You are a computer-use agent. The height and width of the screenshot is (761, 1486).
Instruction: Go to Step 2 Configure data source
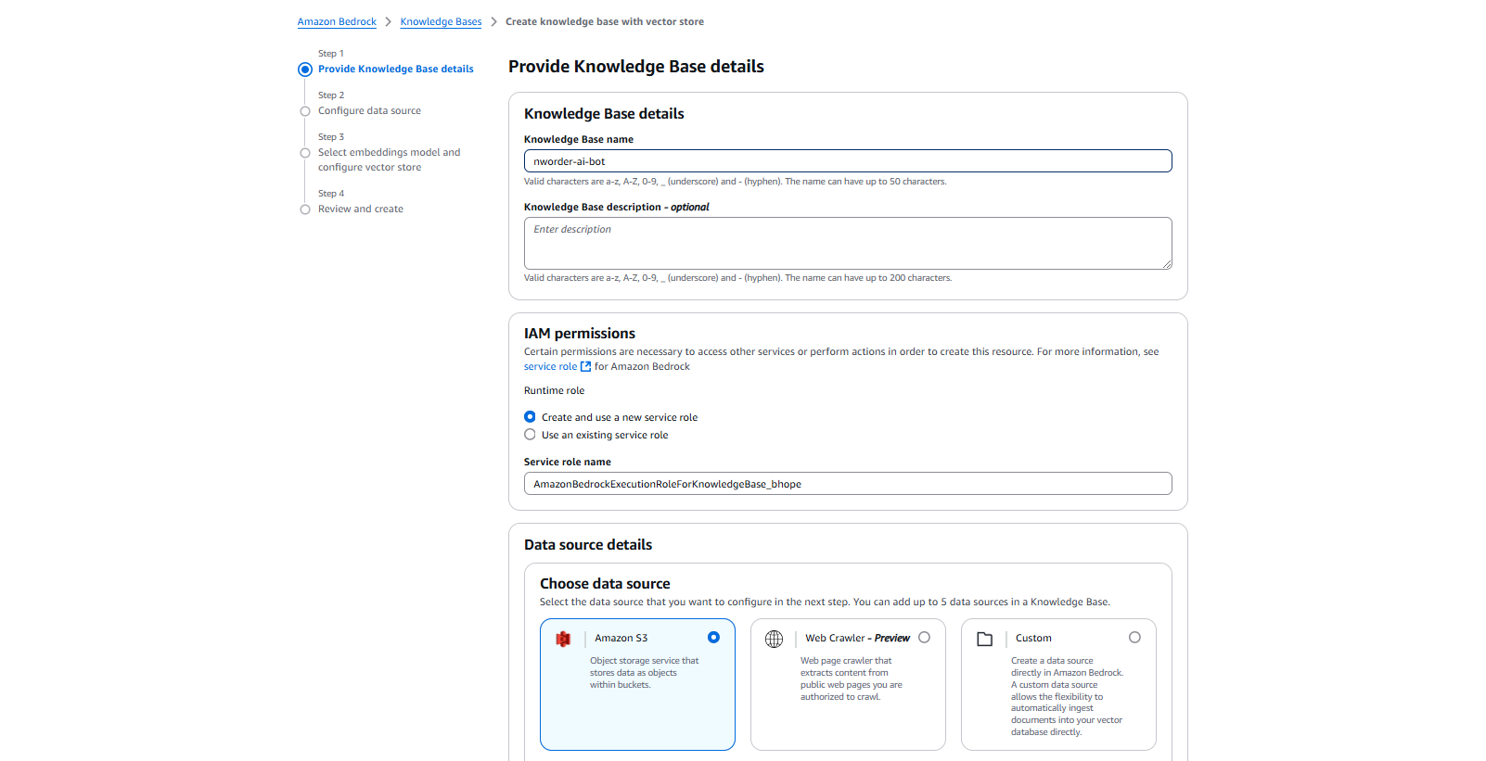pyautogui.click(x=369, y=110)
